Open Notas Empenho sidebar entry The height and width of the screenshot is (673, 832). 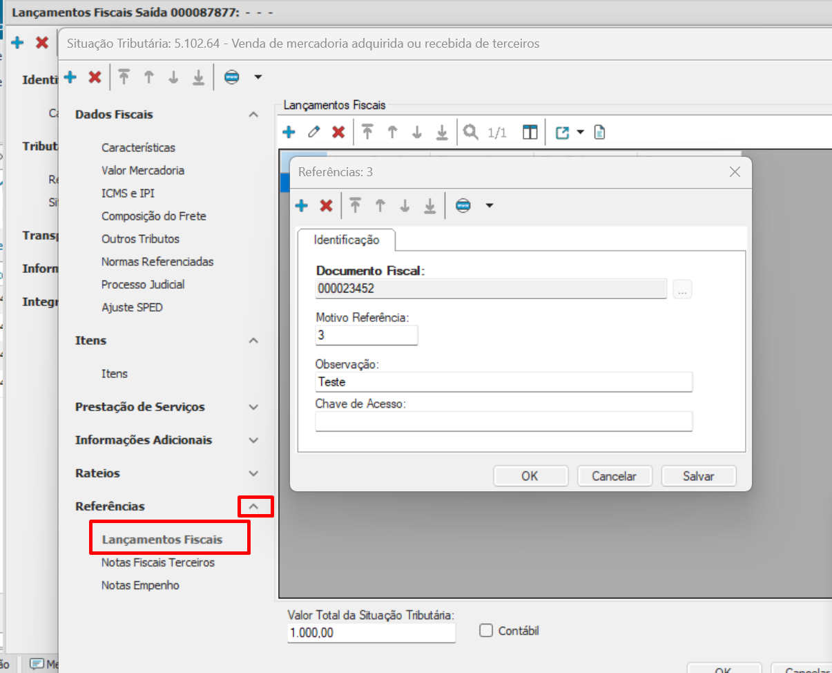[140, 585]
